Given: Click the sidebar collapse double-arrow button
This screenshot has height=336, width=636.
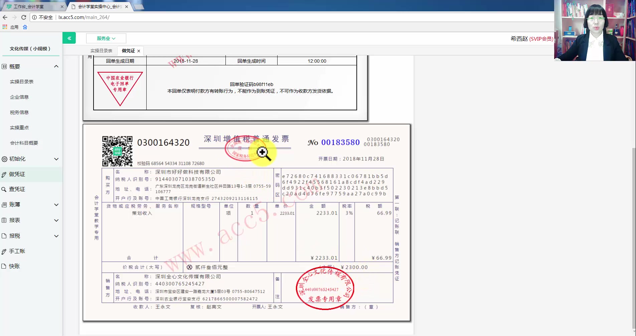Looking at the screenshot, I should 69,38.
